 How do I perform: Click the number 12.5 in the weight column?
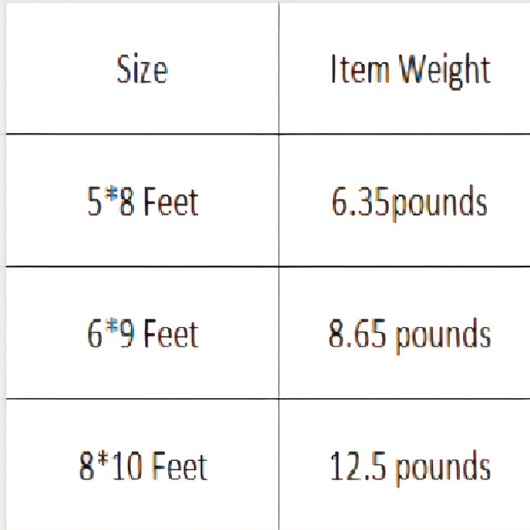pos(358,466)
